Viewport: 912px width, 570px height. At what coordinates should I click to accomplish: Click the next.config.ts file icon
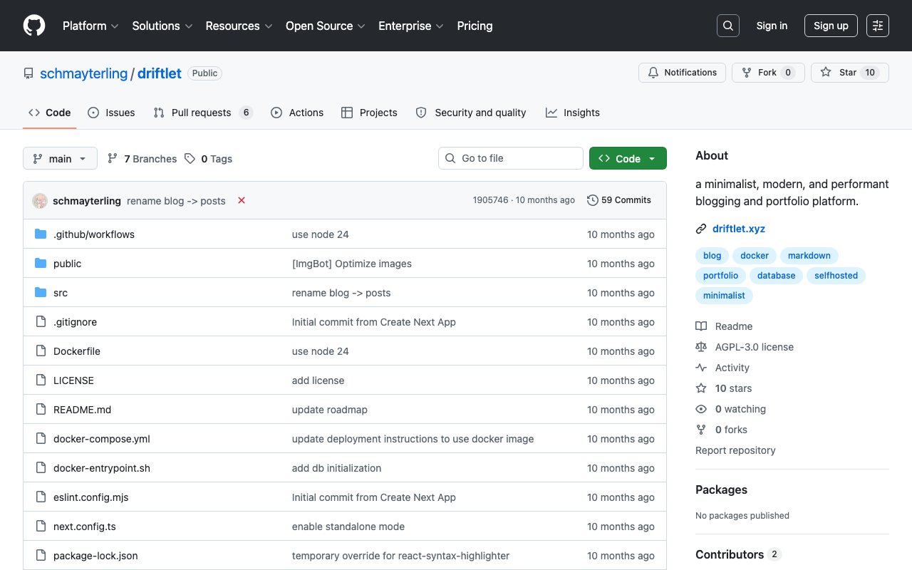(41, 527)
